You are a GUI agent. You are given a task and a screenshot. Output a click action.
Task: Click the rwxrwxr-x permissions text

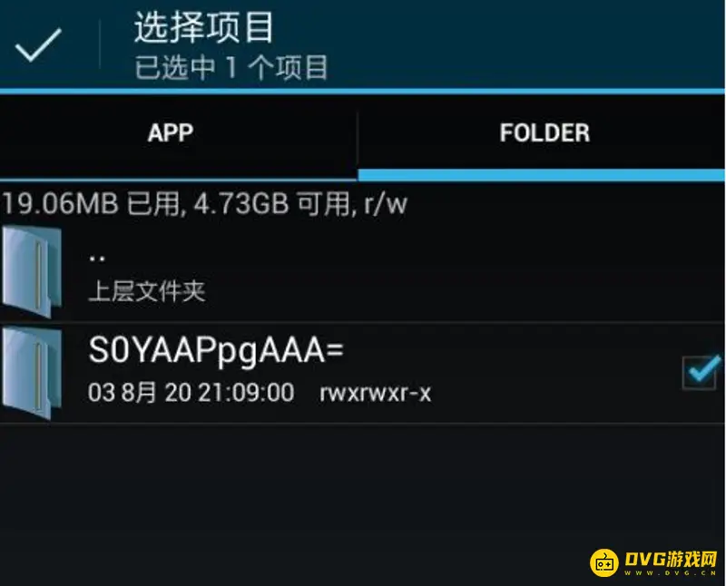point(376,393)
